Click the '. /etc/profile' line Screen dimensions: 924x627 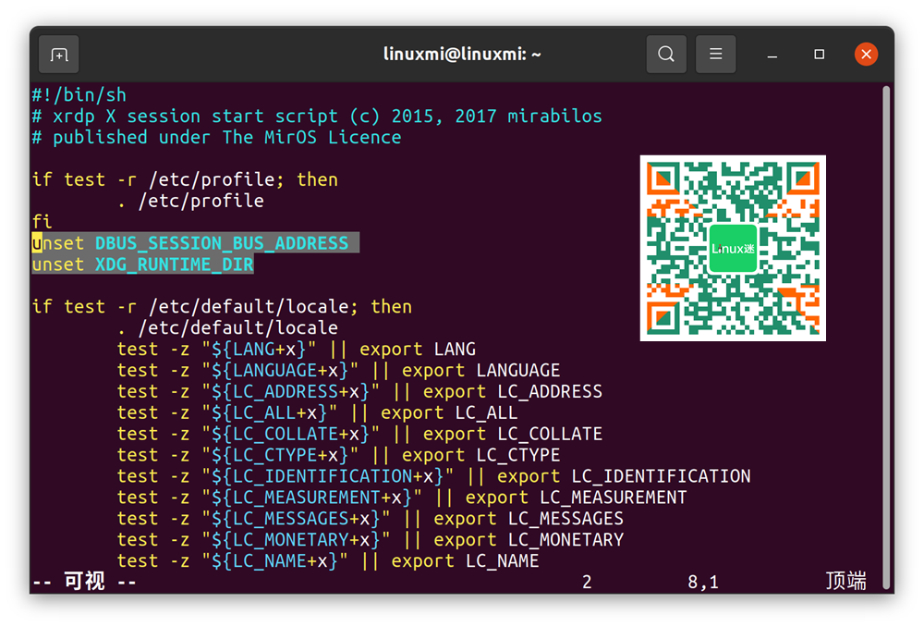pos(190,201)
